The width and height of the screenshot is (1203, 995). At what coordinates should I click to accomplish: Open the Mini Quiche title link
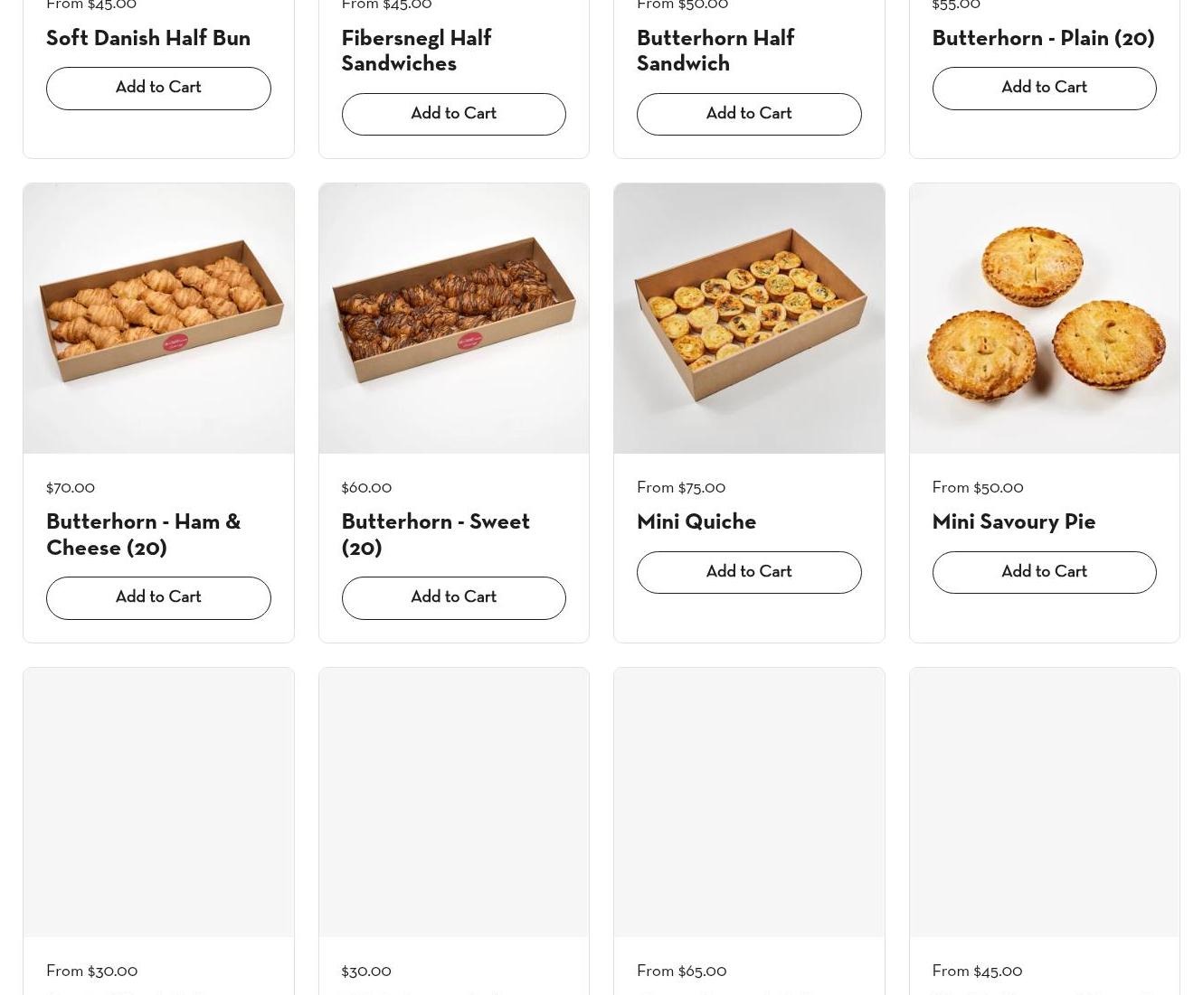(696, 522)
